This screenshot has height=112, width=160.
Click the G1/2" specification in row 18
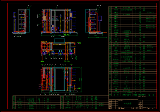pyautogui.click(x=127, y=55)
